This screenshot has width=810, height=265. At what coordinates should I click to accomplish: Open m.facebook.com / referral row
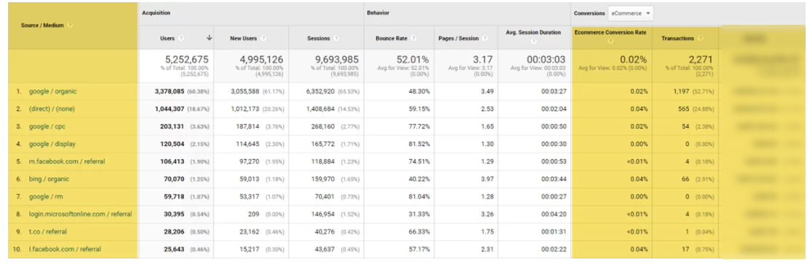[67, 161]
